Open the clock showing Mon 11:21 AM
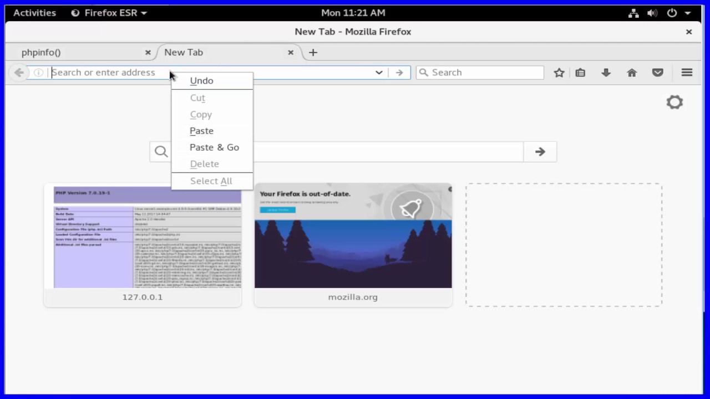710x399 pixels. [x=353, y=13]
